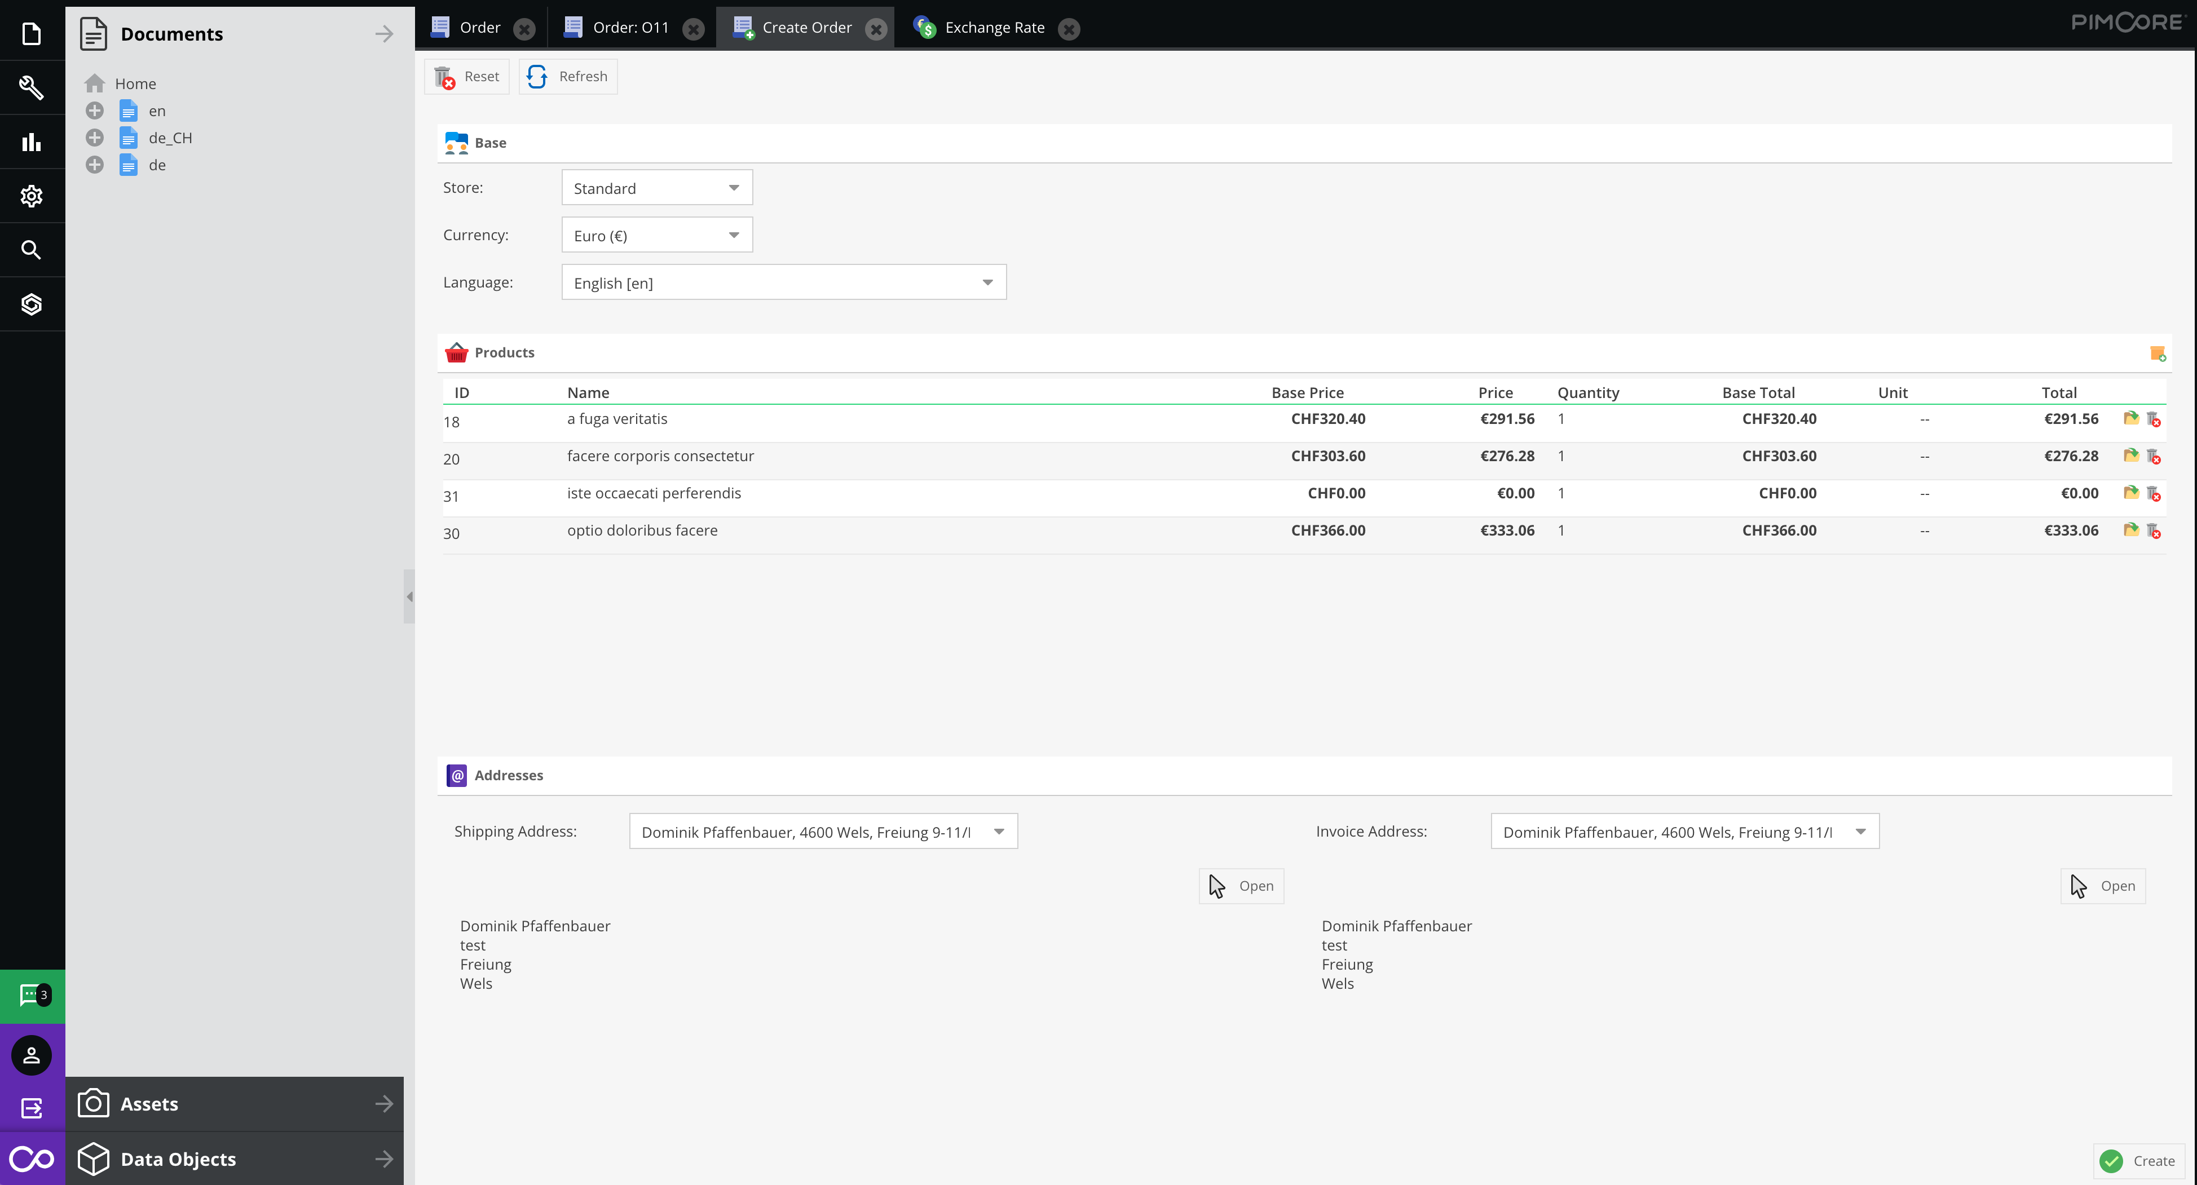This screenshot has width=2197, height=1185.
Task: Click the Refresh icon to reload
Action: pos(539,76)
